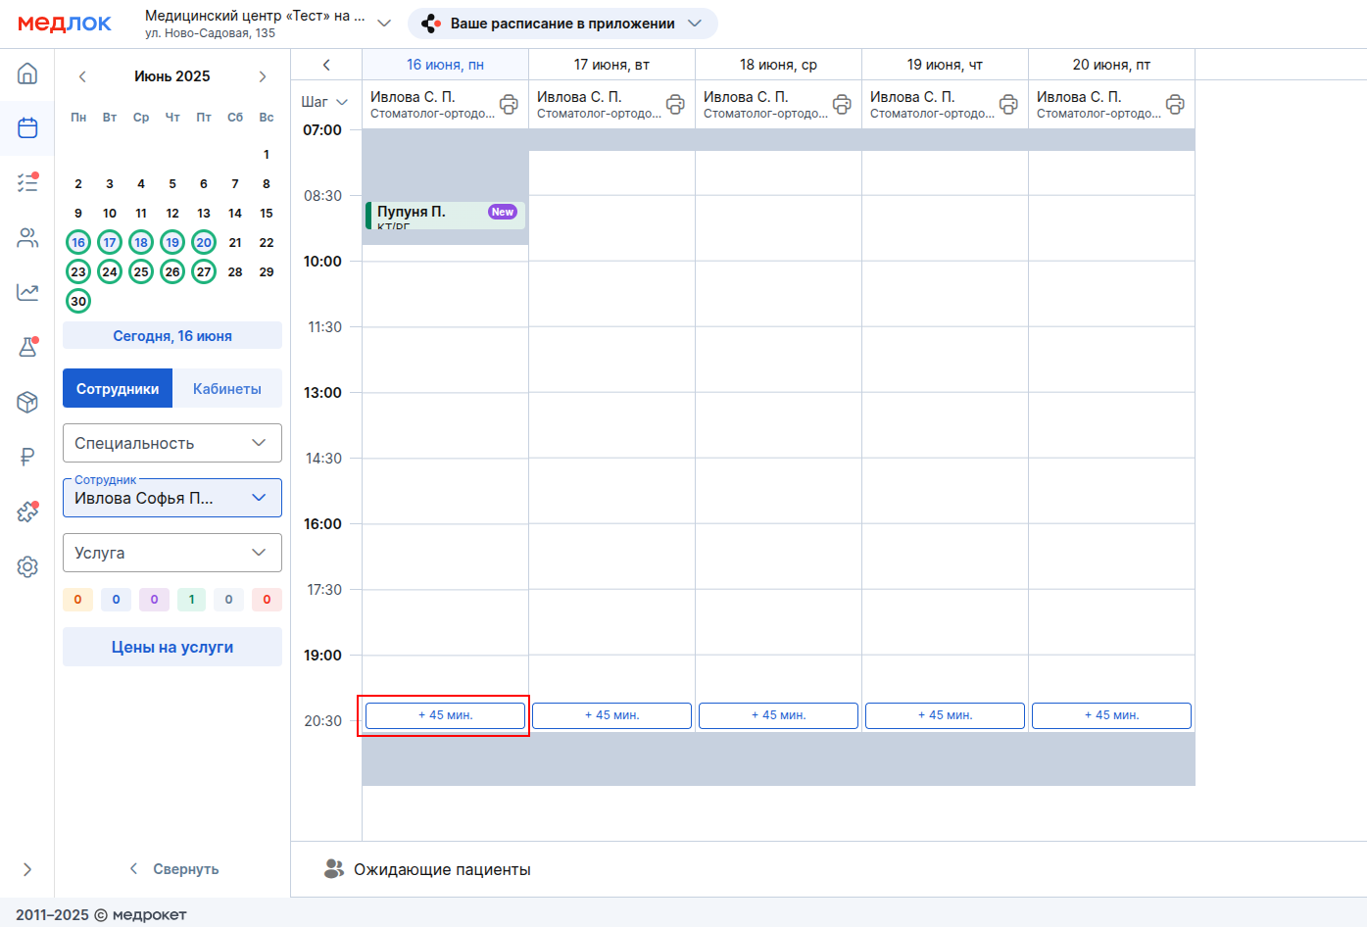Open the Пупуня П. appointment card
Image resolution: width=1367 pixels, height=927 pixels.
point(445,216)
